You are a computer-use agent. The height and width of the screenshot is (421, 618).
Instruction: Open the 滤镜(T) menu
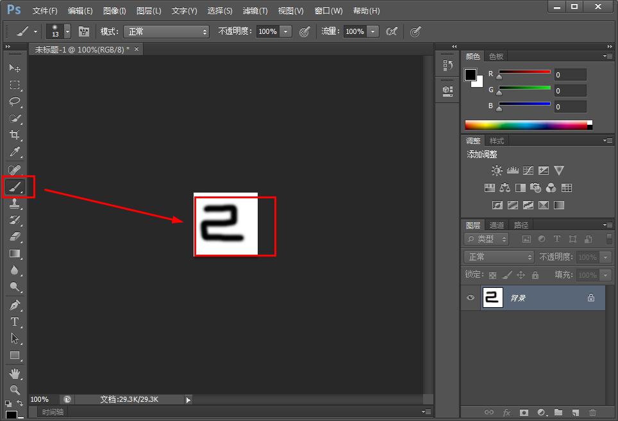(x=255, y=11)
